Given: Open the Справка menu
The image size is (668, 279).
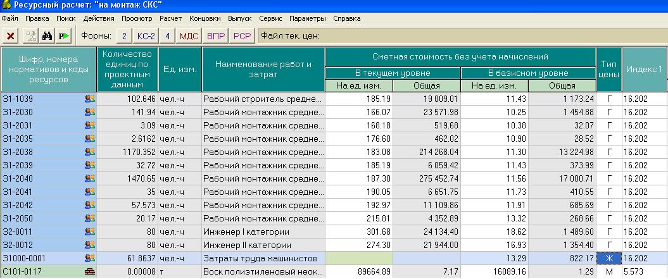Looking at the screenshot, I should (x=347, y=19).
